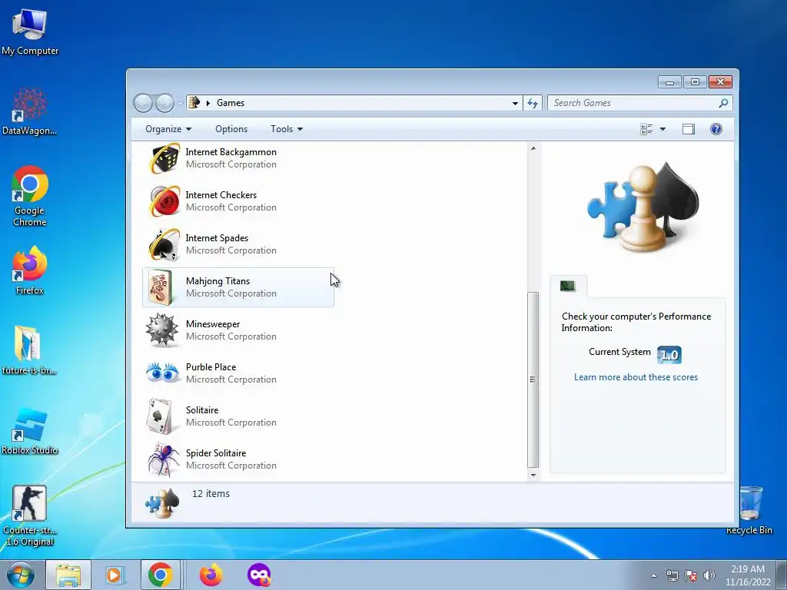787x590 pixels.
Task: Click the network icon in the system tray
Action: (x=672, y=575)
